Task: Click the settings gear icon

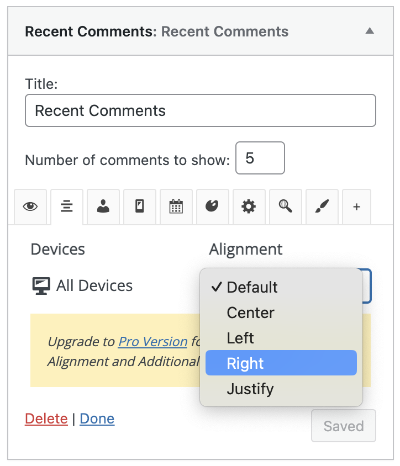Action: pos(249,206)
